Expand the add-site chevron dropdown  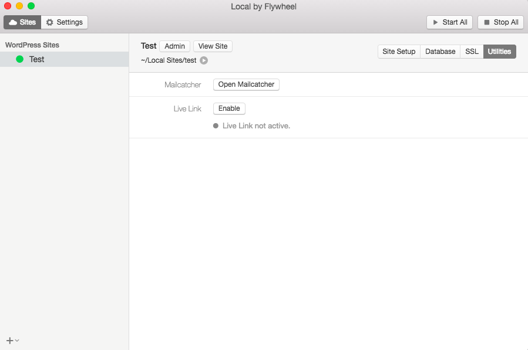[17, 341]
